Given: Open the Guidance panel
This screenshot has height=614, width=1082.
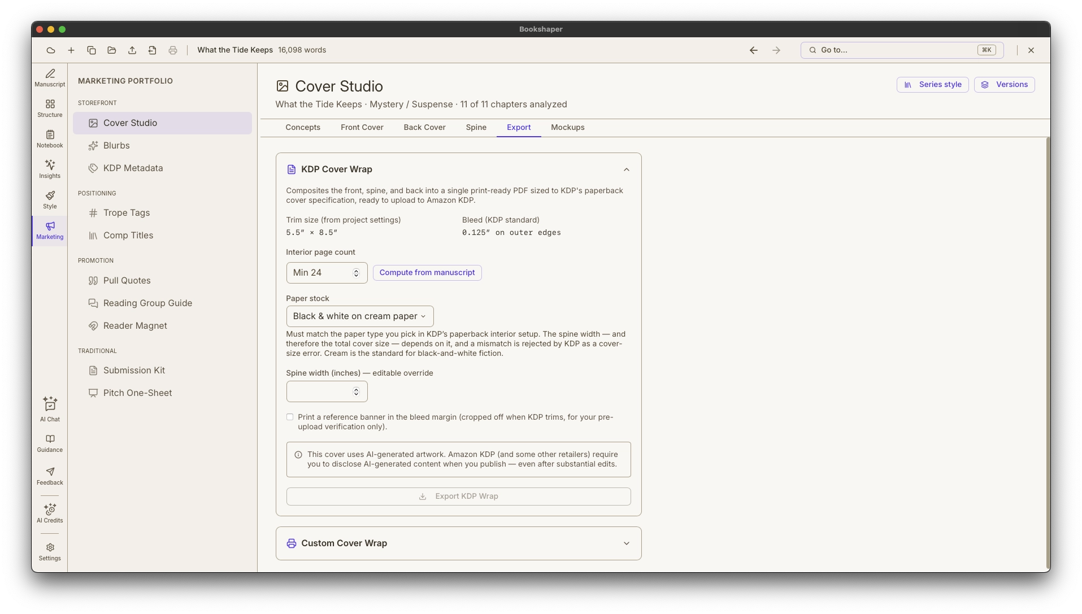Looking at the screenshot, I should click(x=50, y=443).
